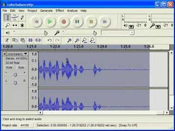The image size is (175, 131).
Task: Click the vertical scrollbar down arrow
Action: point(171,108)
